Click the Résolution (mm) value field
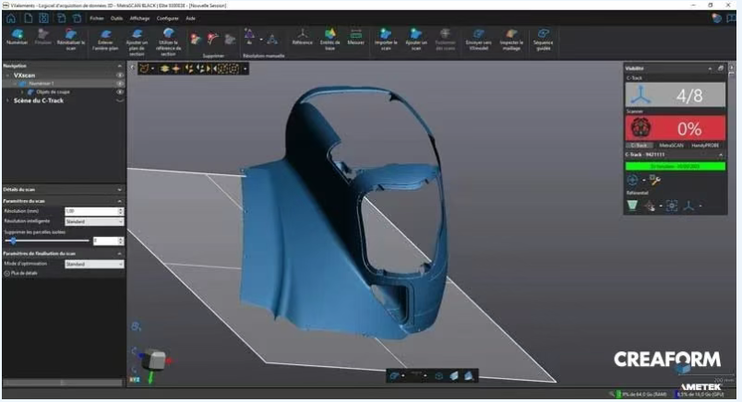The height and width of the screenshot is (402, 742). pyautogui.click(x=90, y=211)
